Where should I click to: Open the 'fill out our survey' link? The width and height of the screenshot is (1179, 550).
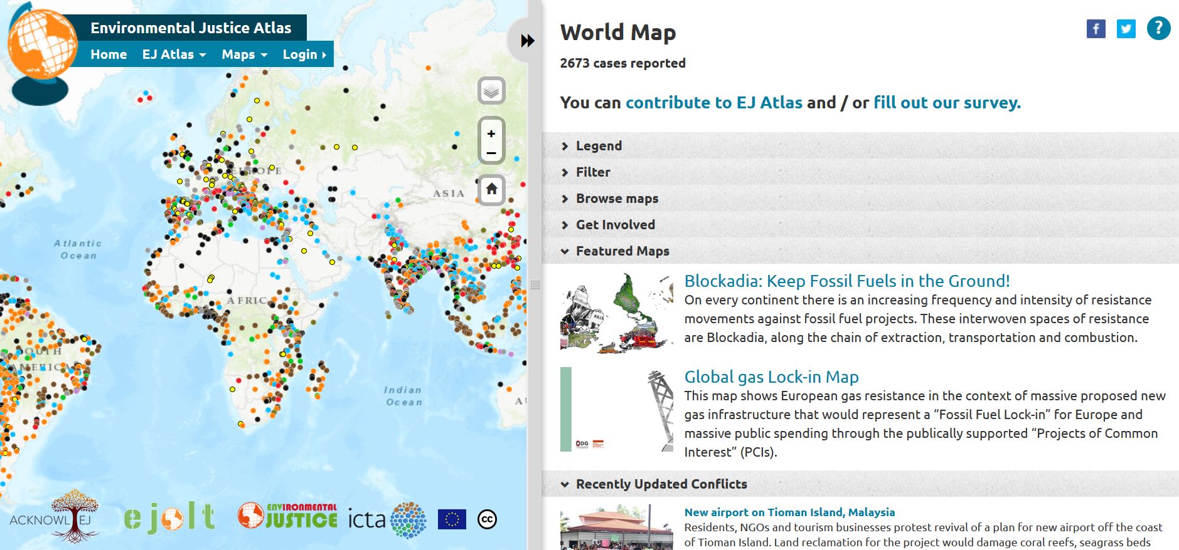tap(946, 103)
